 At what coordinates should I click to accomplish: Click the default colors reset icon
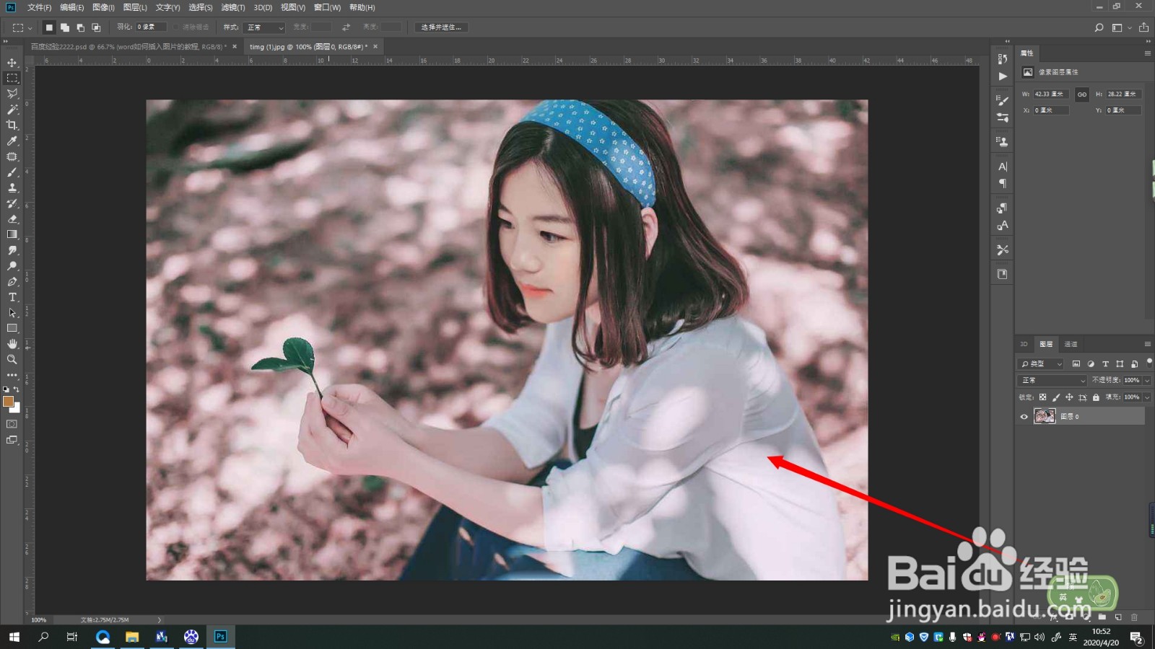6,389
